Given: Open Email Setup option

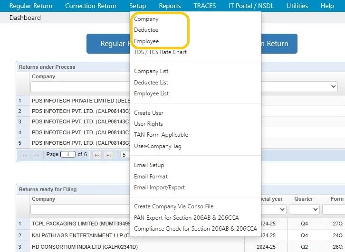Looking at the screenshot, I should (149, 165).
